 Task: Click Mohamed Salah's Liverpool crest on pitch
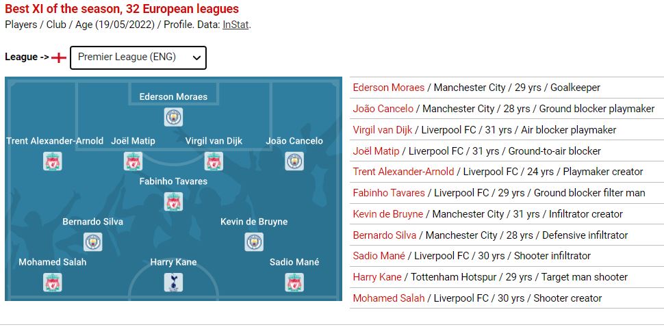53,283
